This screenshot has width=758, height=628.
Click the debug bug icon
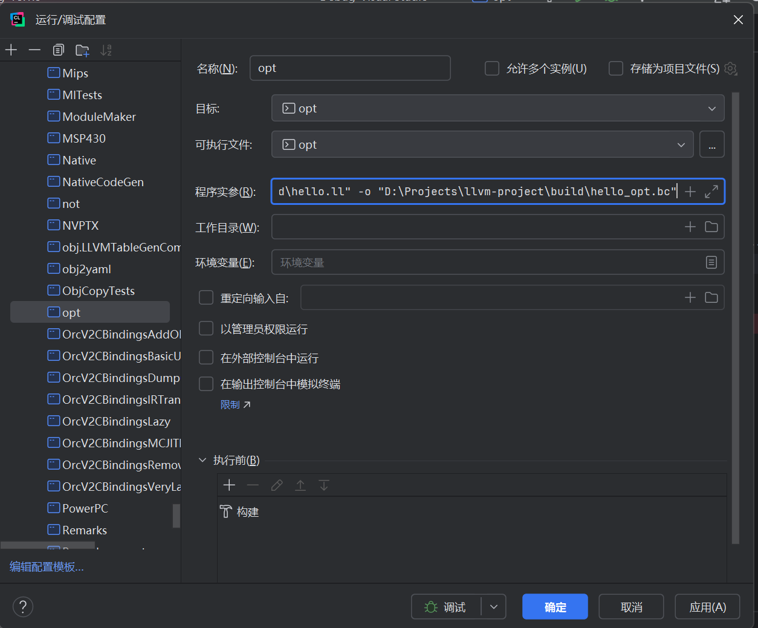click(431, 607)
